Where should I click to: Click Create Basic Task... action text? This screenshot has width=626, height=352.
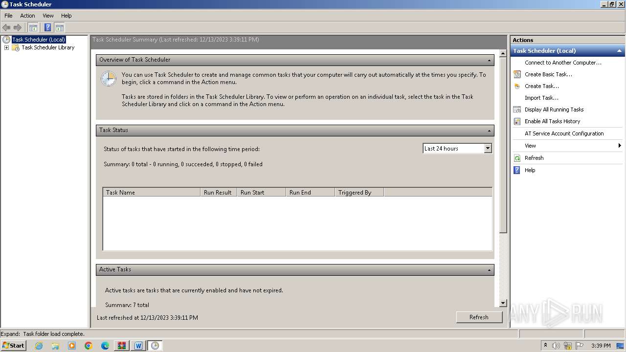[548, 74]
